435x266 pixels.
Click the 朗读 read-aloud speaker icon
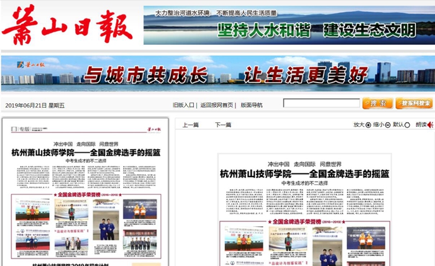(x=430, y=125)
